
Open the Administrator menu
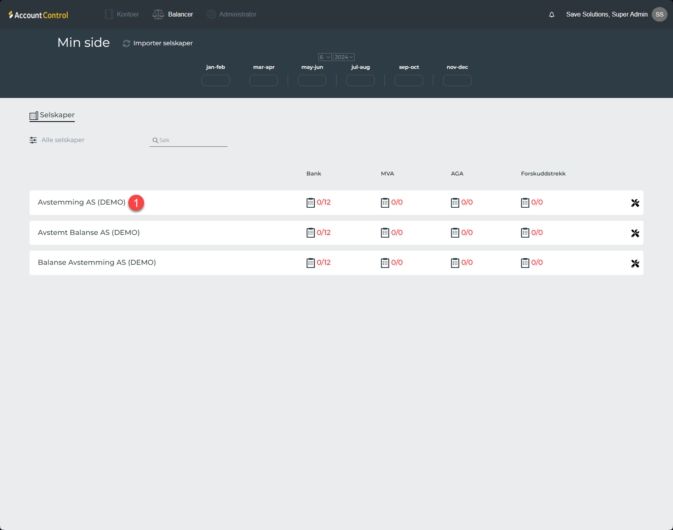[x=231, y=15]
